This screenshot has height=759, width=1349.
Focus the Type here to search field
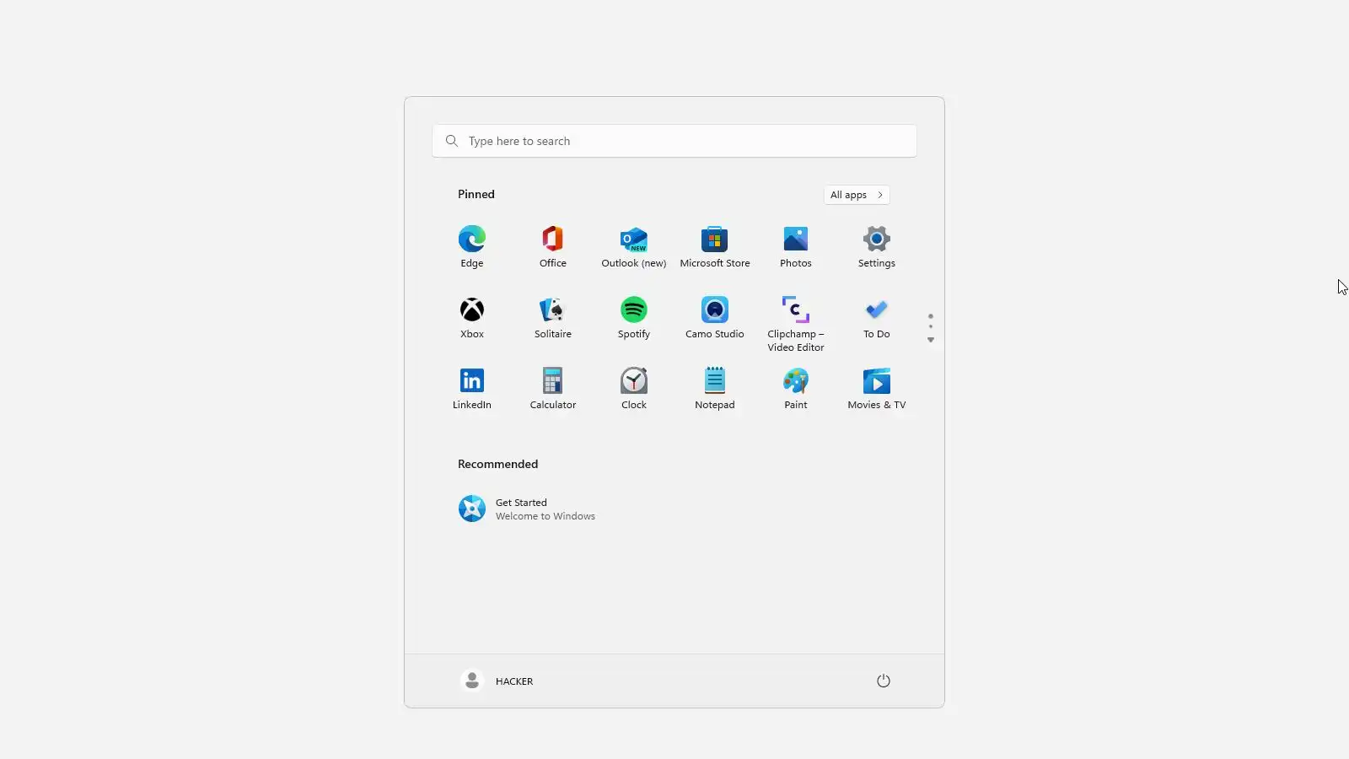click(674, 141)
